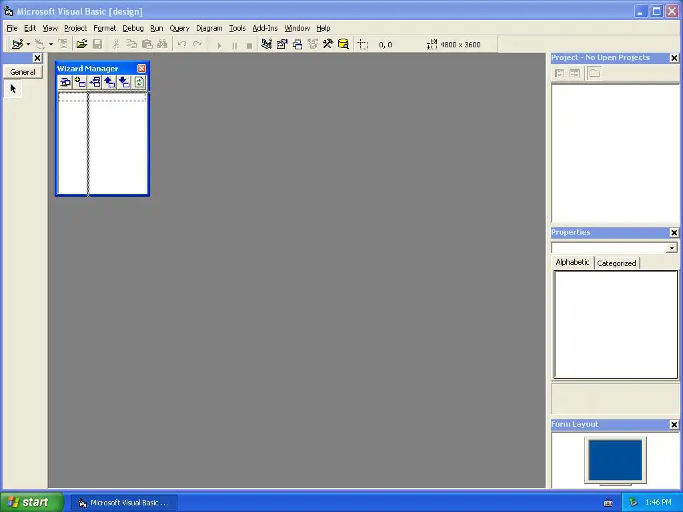Toggle Folders icon in Project panel
The width and height of the screenshot is (683, 512).
click(594, 73)
